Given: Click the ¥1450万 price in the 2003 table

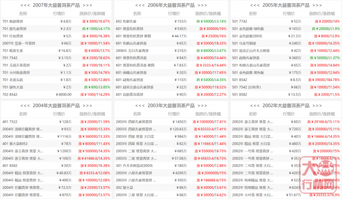Looking at the screenshot, I should (x=180, y=122).
